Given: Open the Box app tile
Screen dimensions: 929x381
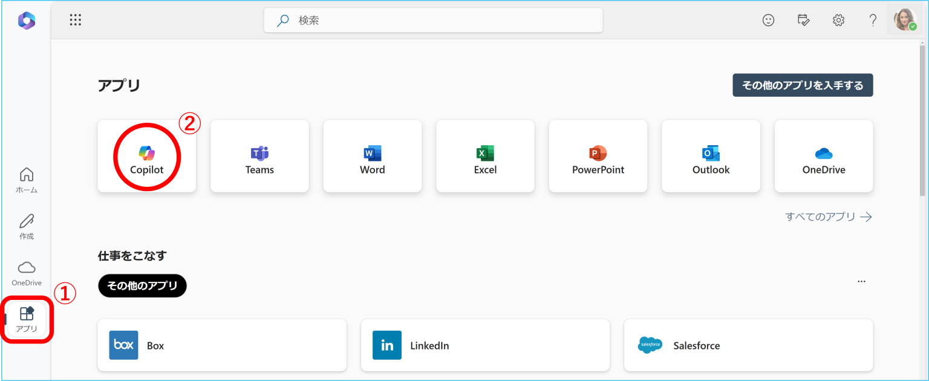Looking at the screenshot, I should click(221, 345).
